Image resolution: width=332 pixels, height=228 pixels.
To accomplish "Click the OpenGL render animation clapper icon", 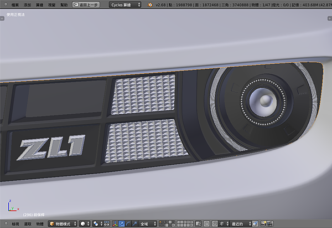I will (x=270, y=224).
